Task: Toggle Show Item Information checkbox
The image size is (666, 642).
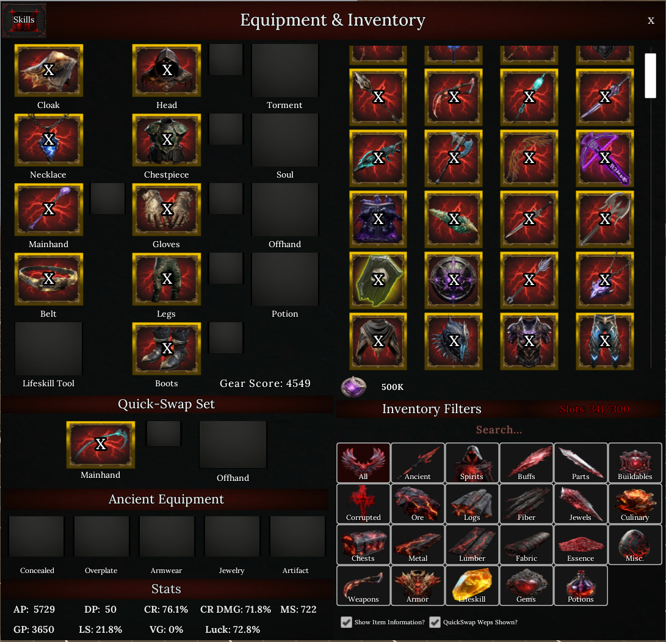Action: [347, 622]
